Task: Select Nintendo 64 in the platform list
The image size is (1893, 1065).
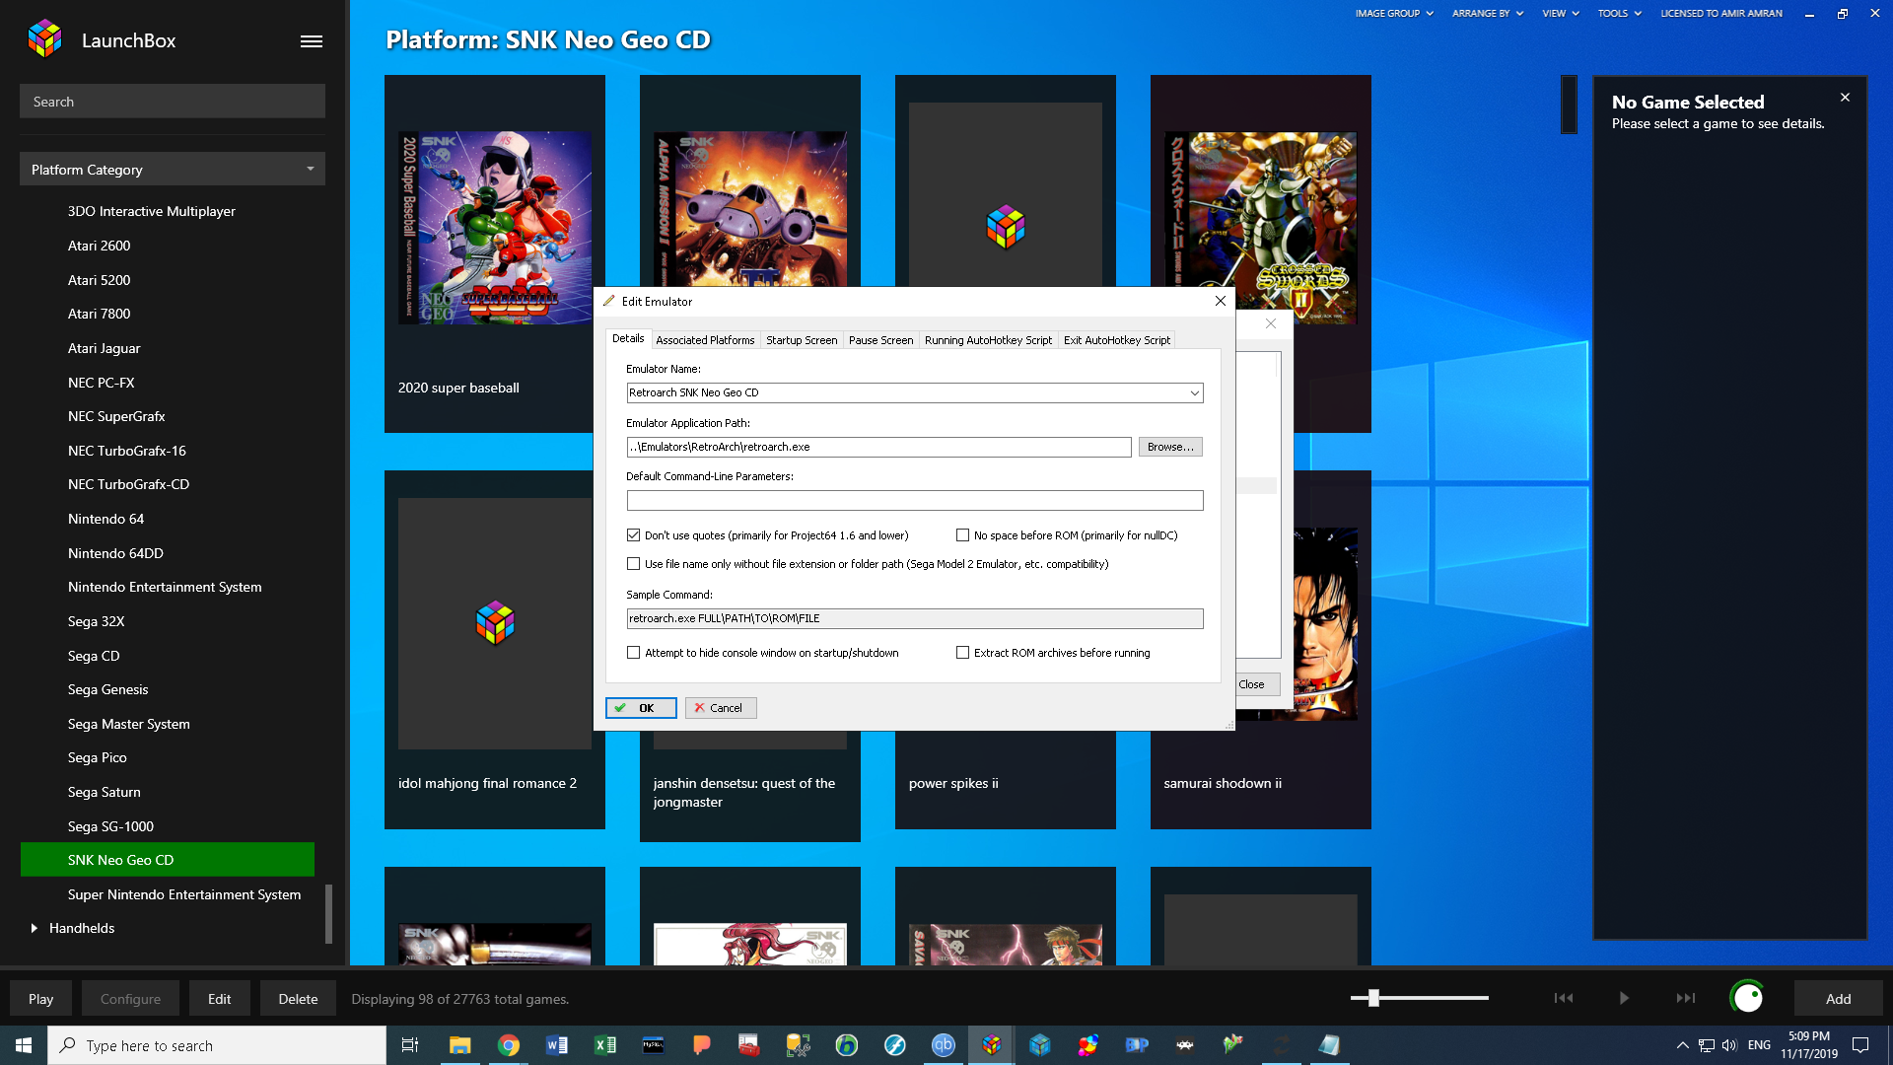Action: [105, 519]
